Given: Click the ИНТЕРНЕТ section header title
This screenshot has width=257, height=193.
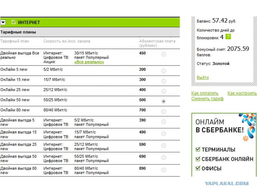Looking at the screenshot, I should pyautogui.click(x=29, y=23).
